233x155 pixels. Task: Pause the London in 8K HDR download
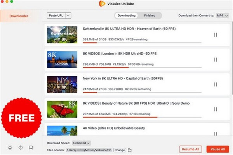pos(216,60)
